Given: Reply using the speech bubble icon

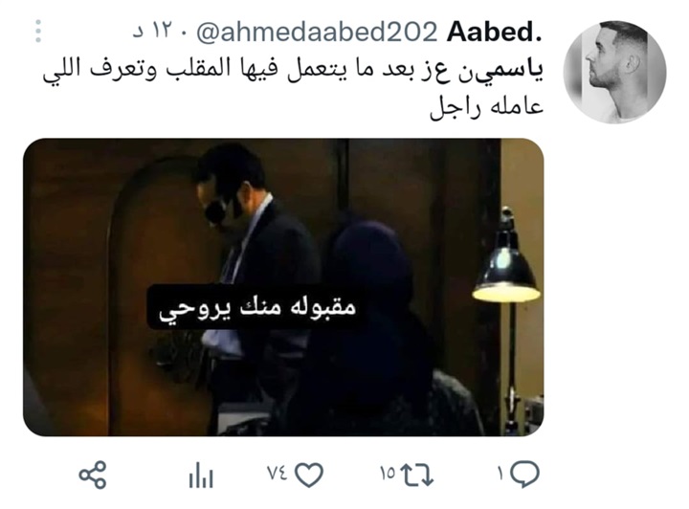Looking at the screenshot, I should [524, 475].
